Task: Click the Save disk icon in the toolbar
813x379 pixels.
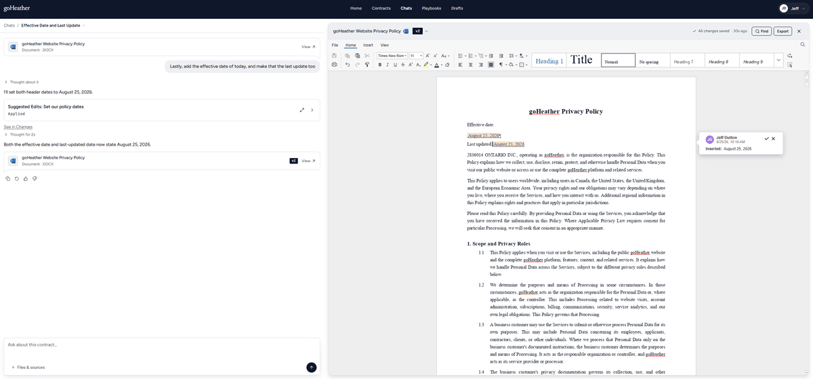Action: pos(334,56)
